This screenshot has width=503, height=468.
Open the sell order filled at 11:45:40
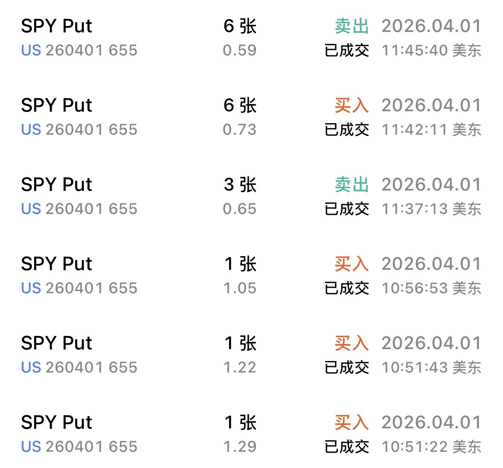coord(251,38)
